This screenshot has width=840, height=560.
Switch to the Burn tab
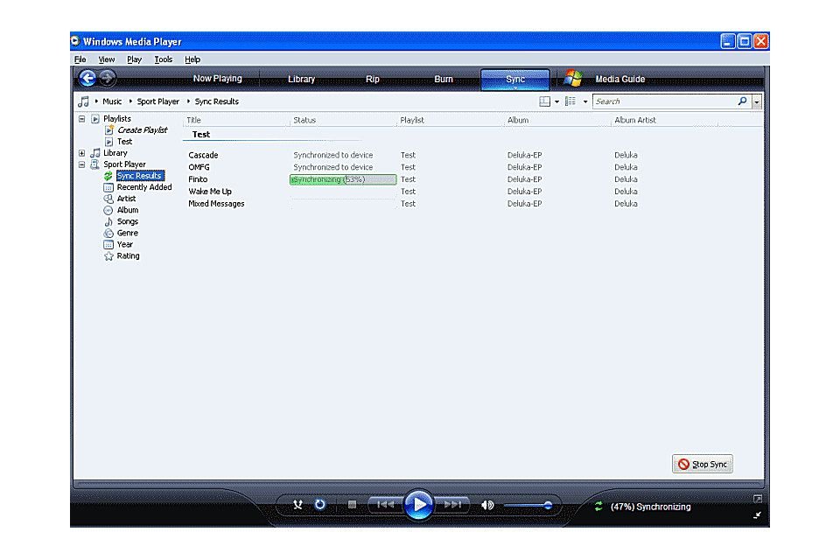(444, 79)
